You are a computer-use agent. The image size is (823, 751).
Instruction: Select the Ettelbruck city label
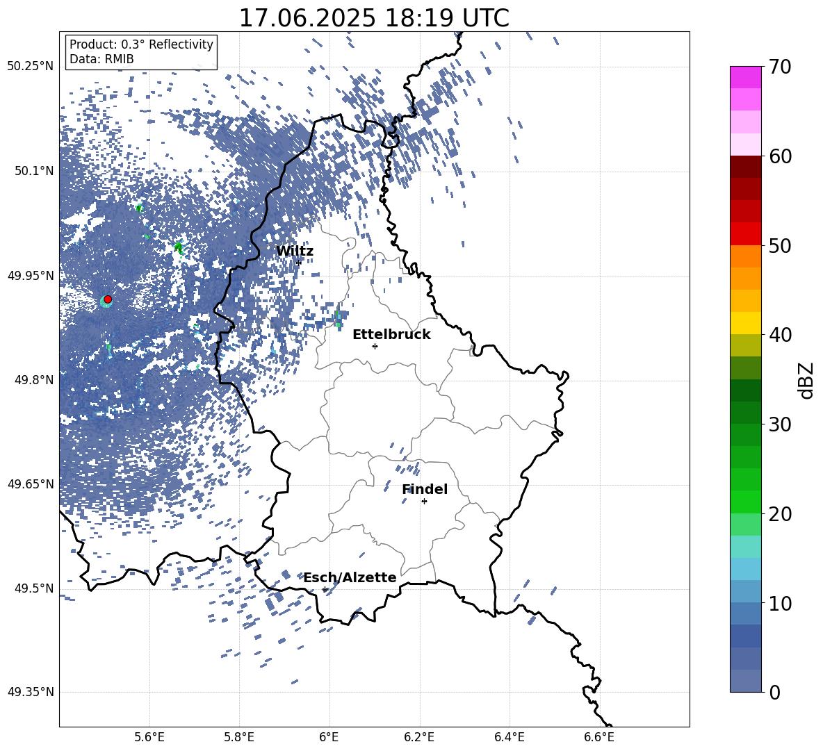(x=391, y=335)
